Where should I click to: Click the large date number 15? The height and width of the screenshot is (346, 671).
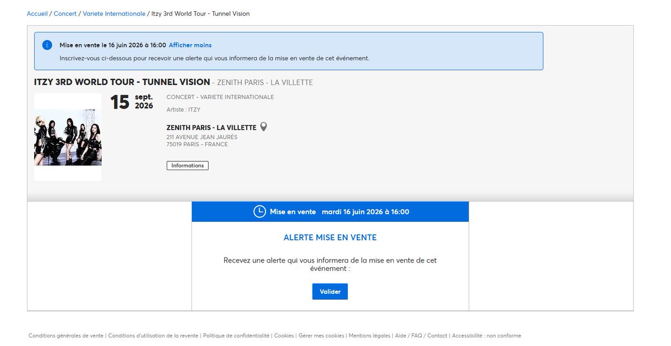[x=120, y=102]
